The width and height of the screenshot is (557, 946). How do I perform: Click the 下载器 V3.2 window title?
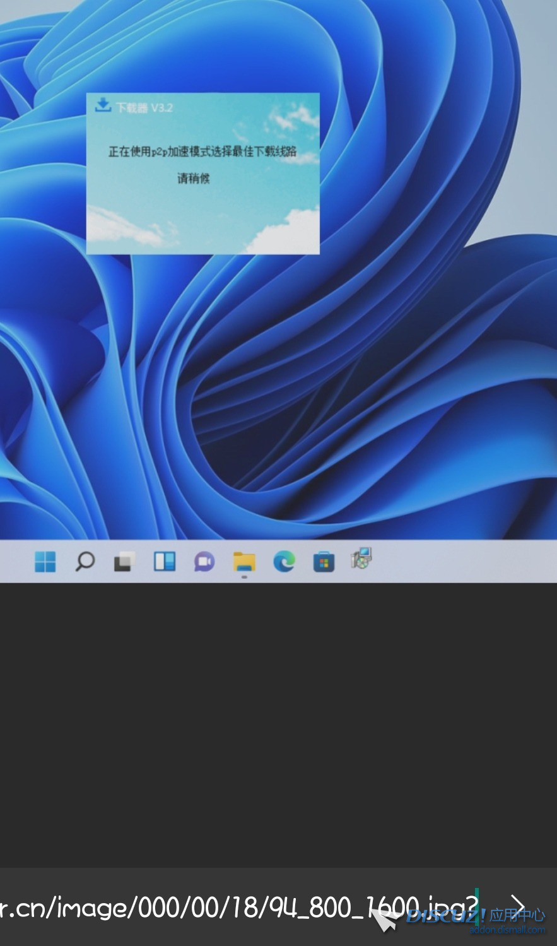[x=144, y=108]
